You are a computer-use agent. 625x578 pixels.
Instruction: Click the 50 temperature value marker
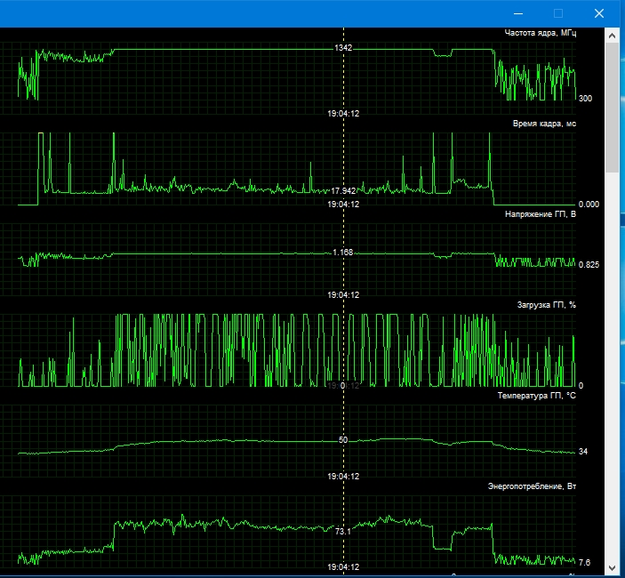[x=343, y=440]
